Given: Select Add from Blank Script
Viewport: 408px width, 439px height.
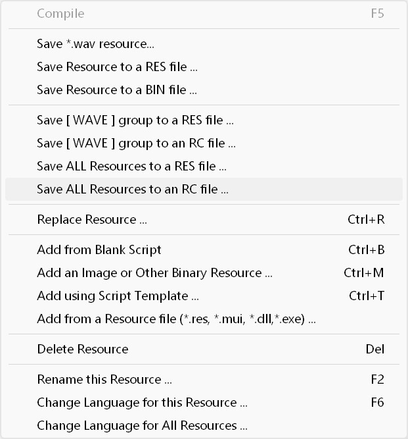Looking at the screenshot, I should 99,250.
